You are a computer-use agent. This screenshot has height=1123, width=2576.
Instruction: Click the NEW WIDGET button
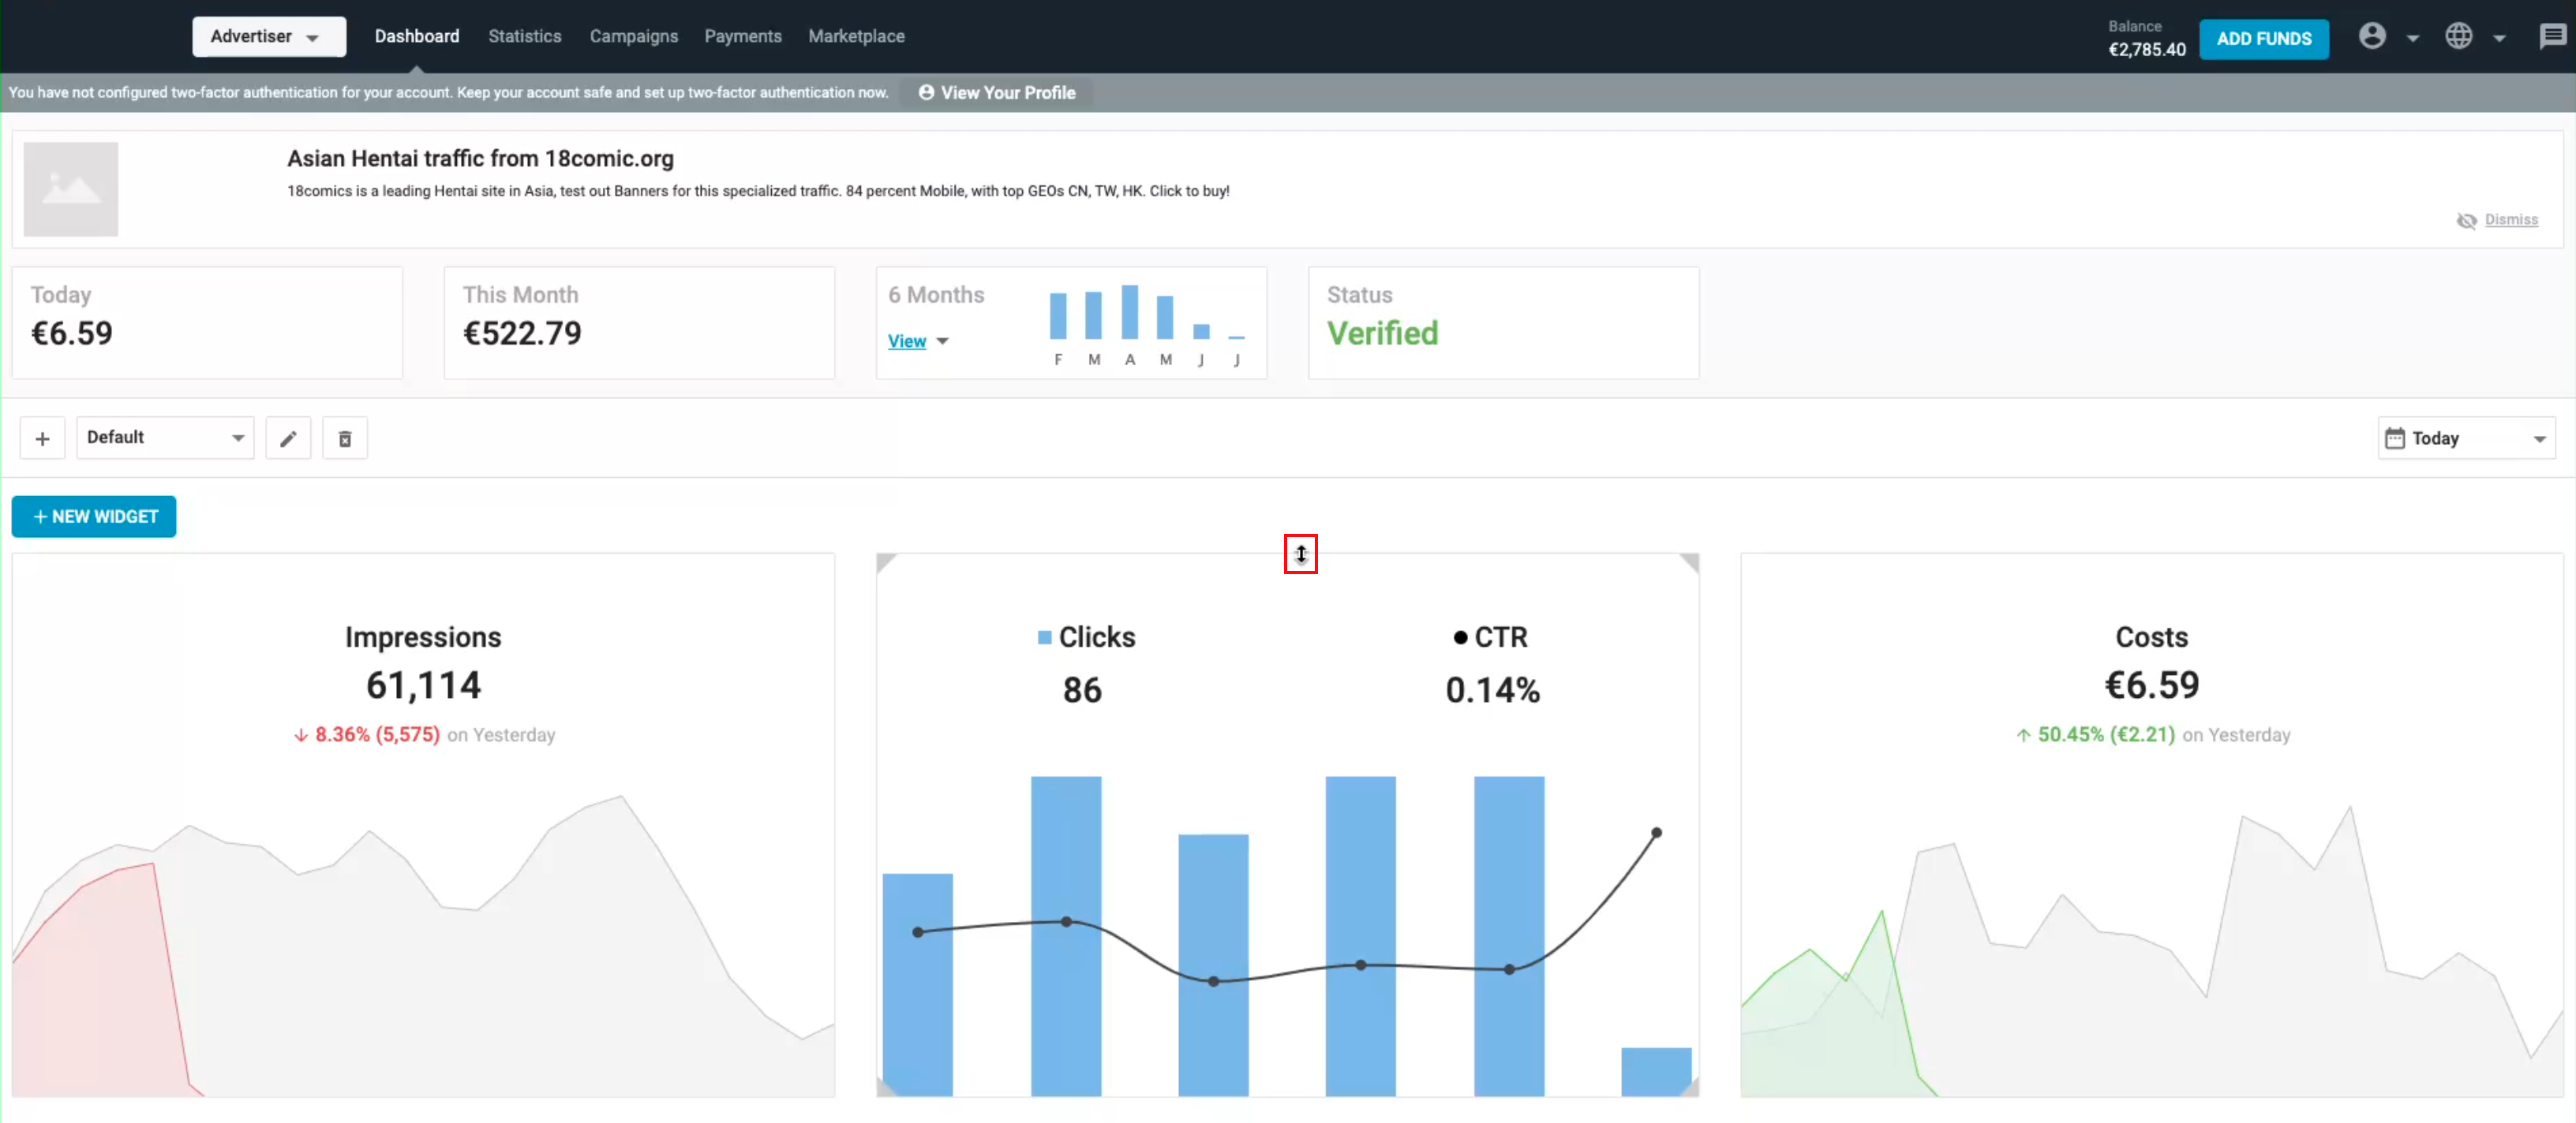pos(94,517)
